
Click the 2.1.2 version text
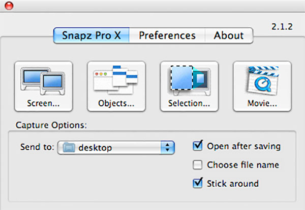[x=282, y=27]
